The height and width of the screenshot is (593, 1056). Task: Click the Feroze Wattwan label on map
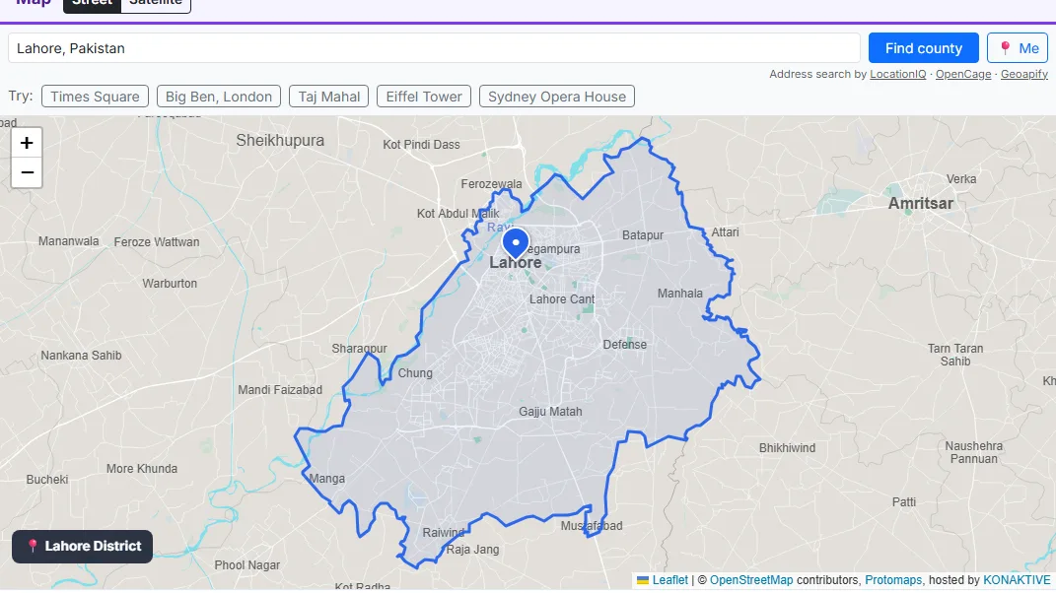click(156, 242)
